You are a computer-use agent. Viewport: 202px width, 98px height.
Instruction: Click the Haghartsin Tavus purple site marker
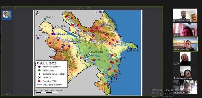click(x=38, y=38)
